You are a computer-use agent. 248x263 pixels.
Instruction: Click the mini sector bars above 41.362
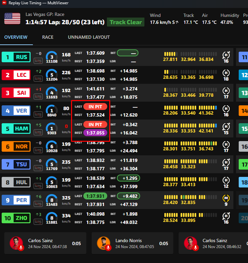click(x=208, y=108)
